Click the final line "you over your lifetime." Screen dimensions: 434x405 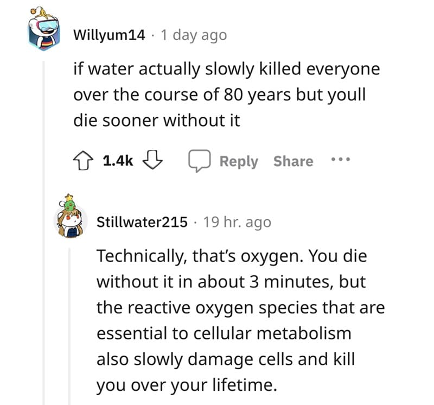[x=187, y=385]
